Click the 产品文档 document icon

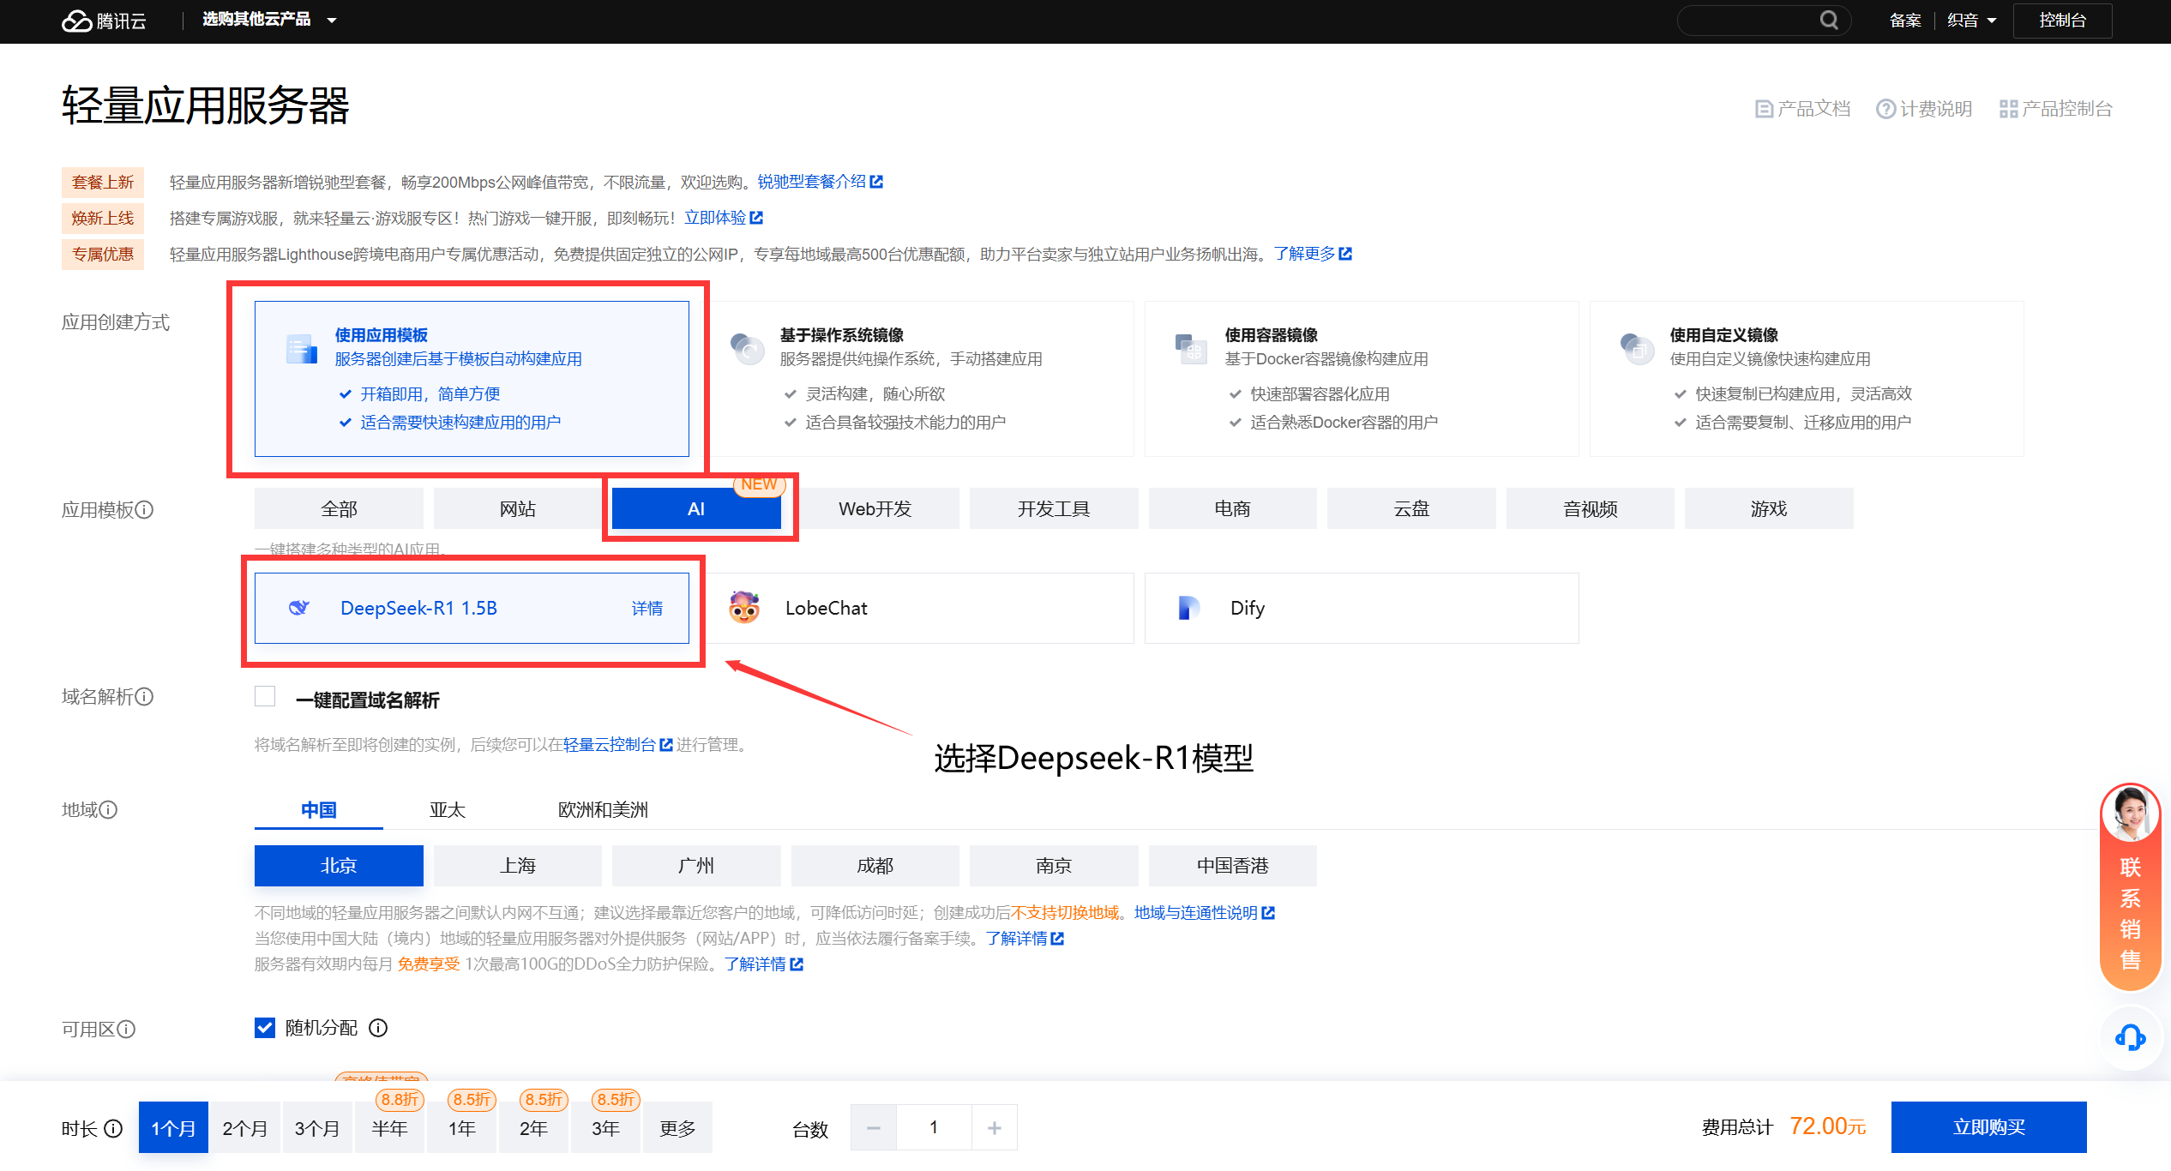point(1764,109)
